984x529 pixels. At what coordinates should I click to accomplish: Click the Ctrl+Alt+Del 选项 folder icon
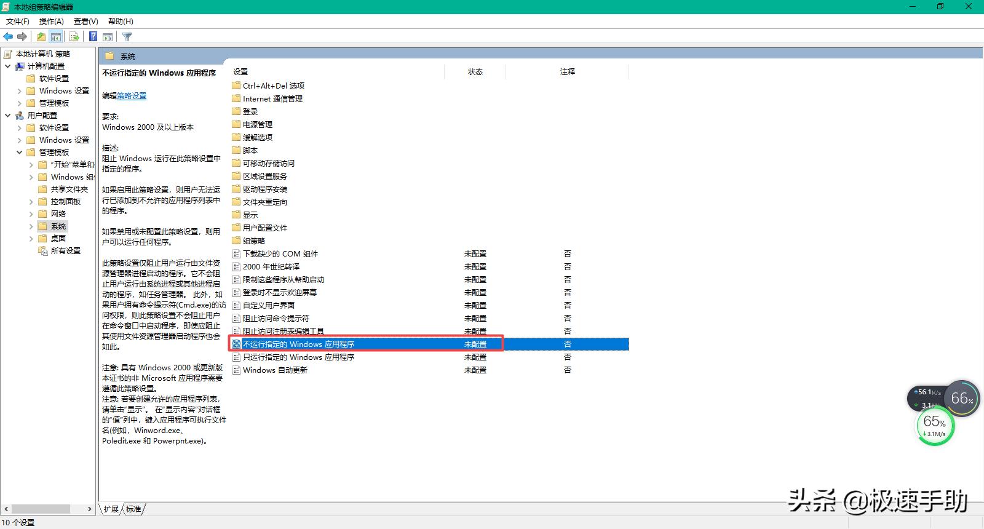pos(236,86)
